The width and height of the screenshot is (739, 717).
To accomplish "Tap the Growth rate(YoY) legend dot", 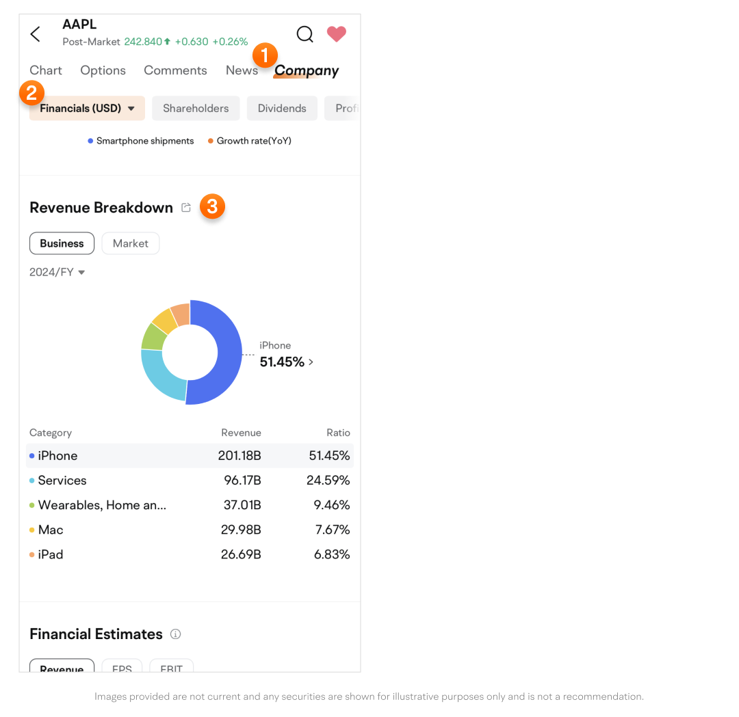I will pos(211,141).
